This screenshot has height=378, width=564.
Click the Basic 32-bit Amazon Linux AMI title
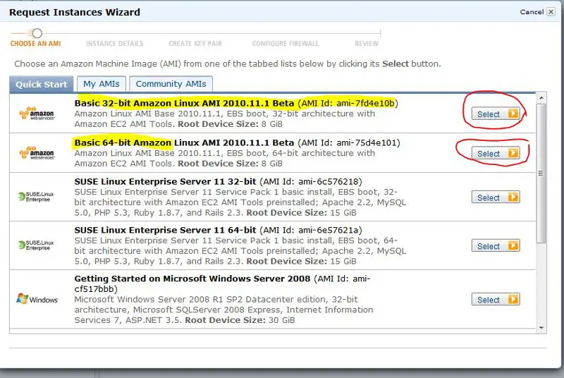(x=184, y=103)
